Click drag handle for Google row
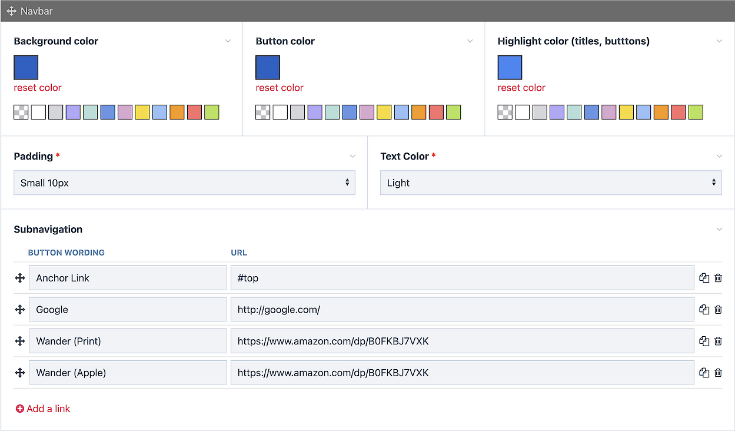Screen dimensions: 735x431 [x=20, y=310]
